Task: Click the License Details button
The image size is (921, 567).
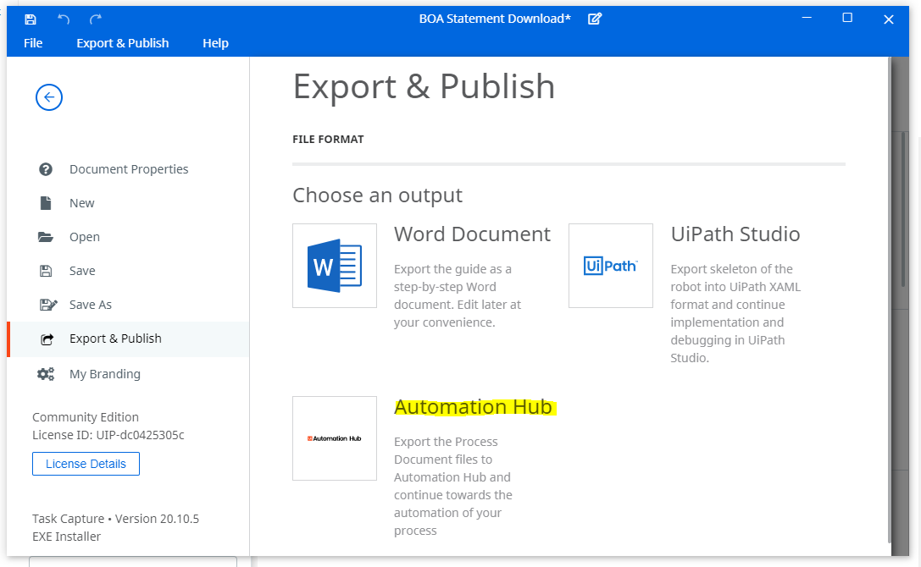Action: (x=86, y=464)
